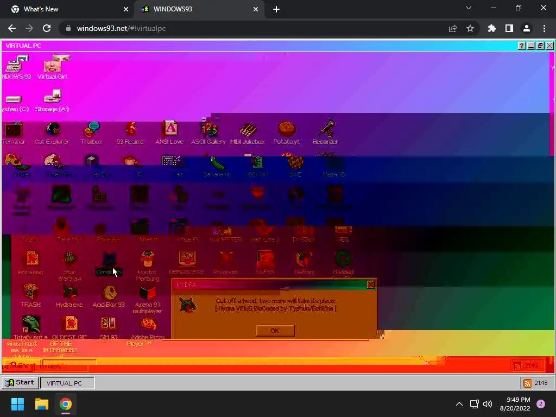Share this page icon
Viewport: 556px width, 417px height.
pos(453,28)
